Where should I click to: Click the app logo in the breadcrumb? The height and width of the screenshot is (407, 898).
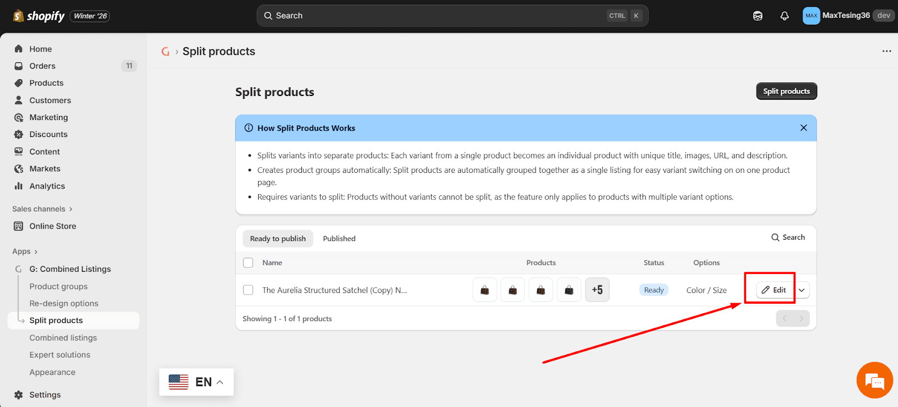point(166,52)
